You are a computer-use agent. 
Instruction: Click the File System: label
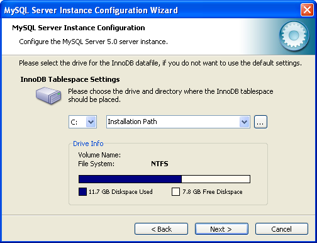96,164
